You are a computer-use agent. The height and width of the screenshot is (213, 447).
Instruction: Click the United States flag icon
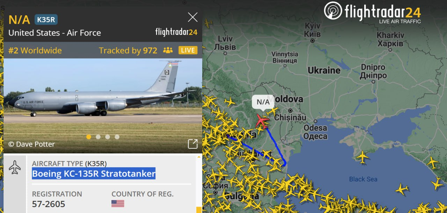tap(118, 203)
